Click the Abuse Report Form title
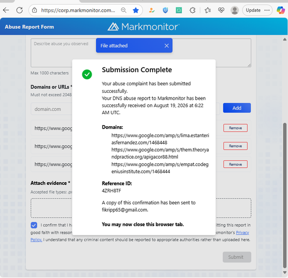The image size is (288, 278). (29, 27)
